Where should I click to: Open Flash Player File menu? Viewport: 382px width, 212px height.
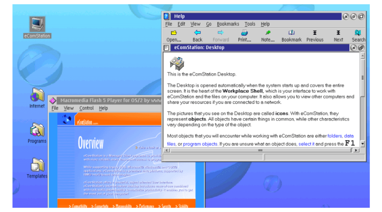tap(55, 108)
